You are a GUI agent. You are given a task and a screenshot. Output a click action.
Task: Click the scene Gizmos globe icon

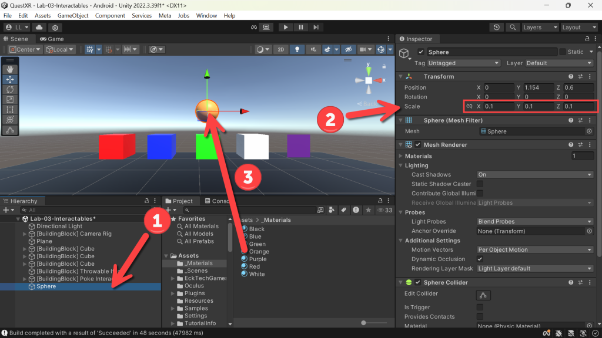click(x=381, y=49)
